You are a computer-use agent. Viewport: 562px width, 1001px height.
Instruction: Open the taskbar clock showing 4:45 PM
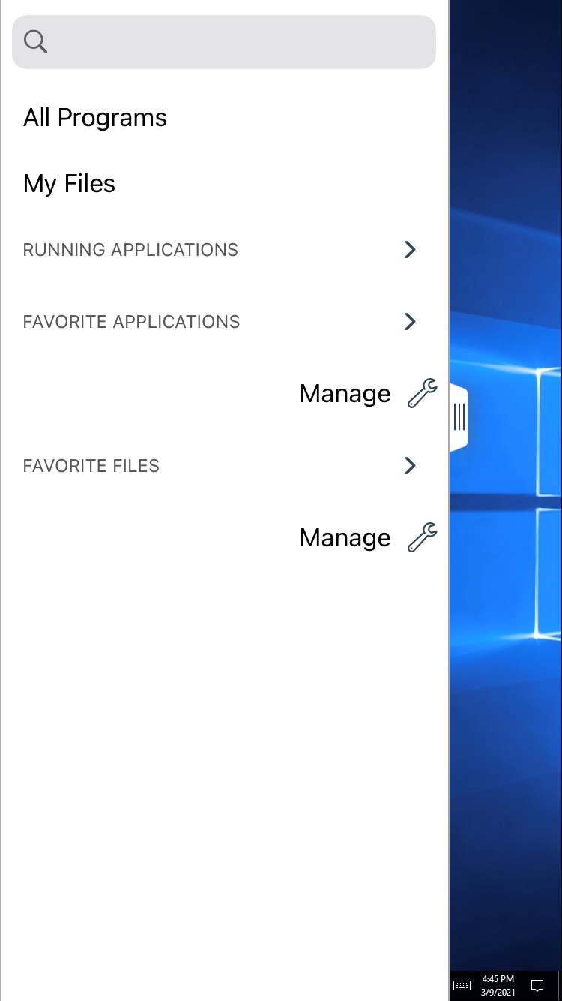pyautogui.click(x=498, y=985)
